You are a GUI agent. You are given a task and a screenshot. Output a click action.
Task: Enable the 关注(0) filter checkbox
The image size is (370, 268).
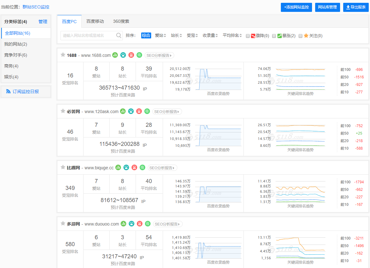click(300, 36)
